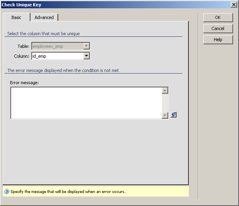Click the 'Column:' label text
The image size is (239, 206).
point(22,56)
